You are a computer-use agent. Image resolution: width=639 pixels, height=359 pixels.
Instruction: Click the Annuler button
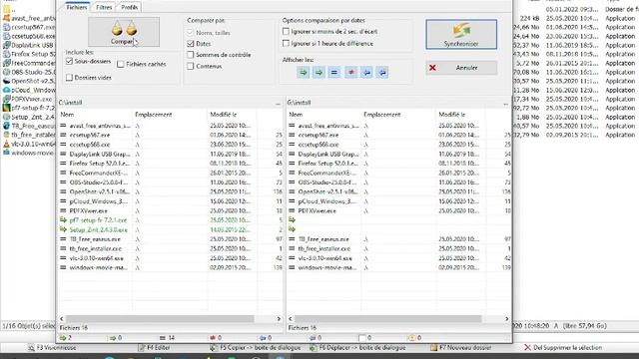pyautogui.click(x=461, y=68)
